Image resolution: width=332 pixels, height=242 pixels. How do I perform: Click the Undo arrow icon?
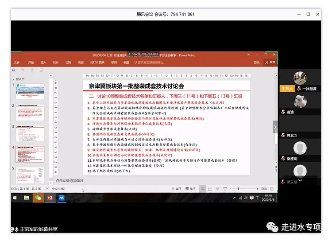click(x=23, y=70)
